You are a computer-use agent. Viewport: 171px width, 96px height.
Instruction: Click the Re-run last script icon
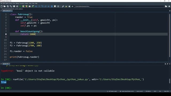(x=33, y=6)
